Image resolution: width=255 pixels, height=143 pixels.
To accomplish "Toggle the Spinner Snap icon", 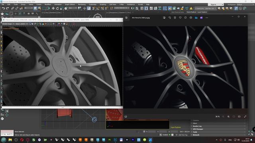I will tap(107, 8).
